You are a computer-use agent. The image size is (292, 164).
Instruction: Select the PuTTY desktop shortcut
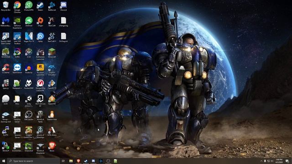pyautogui.click(x=5, y=131)
